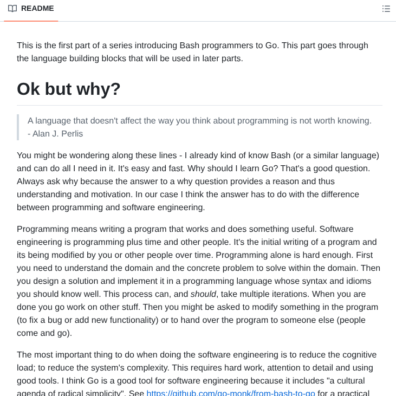This screenshot has height=396, width=396.
Task: Click the "Ok but why?" heading
Action: click(x=69, y=89)
